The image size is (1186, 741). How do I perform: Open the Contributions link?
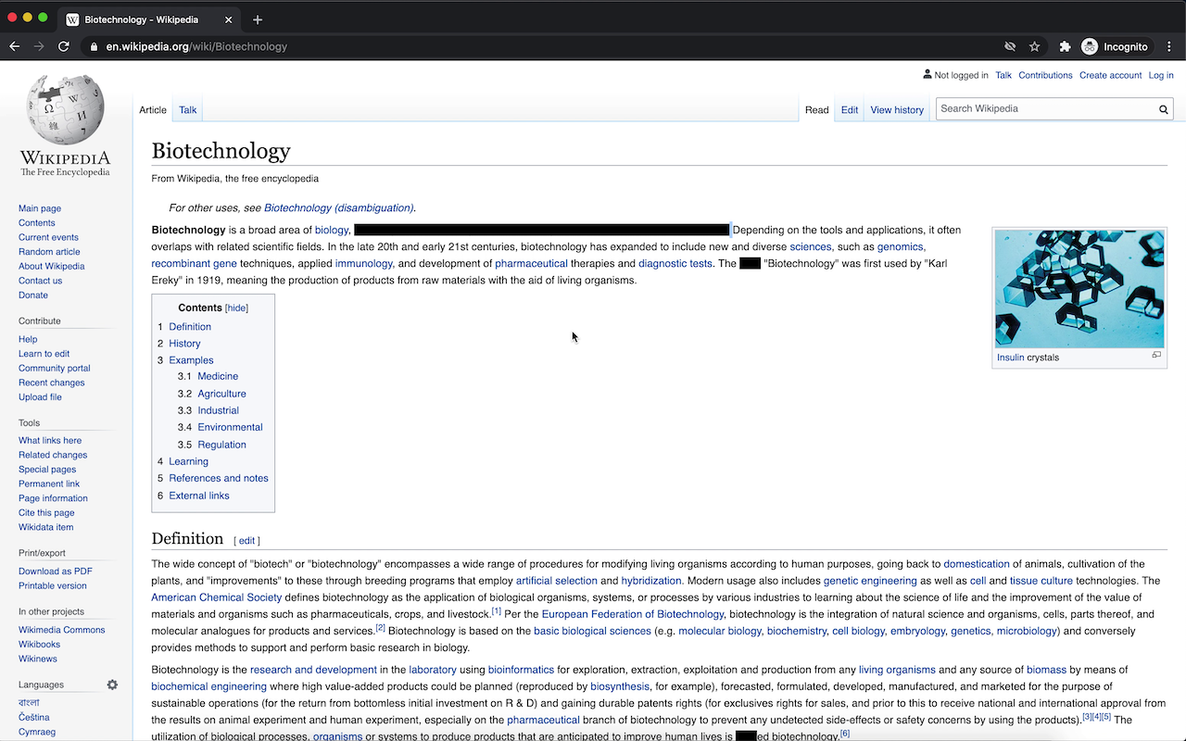click(1045, 75)
